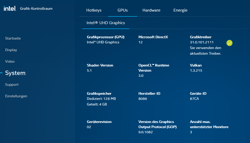Screen dimensions: 250x143
Task: Click the green driver up-to-date checkmark
Action: pyautogui.click(x=229, y=43)
